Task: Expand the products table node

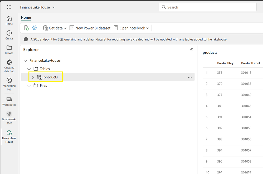Action: 33,77
